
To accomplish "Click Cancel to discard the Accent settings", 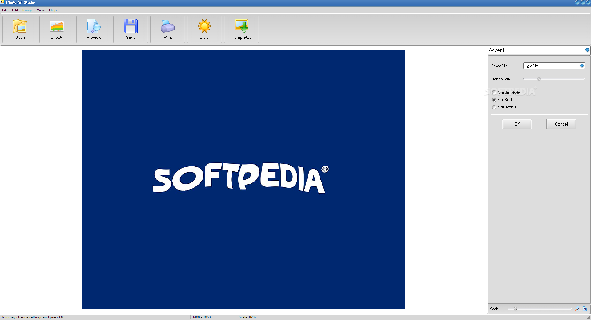I will click(x=561, y=124).
